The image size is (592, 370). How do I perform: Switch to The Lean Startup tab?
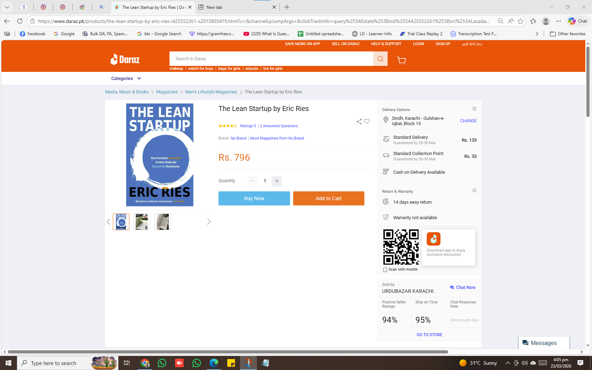[153, 7]
